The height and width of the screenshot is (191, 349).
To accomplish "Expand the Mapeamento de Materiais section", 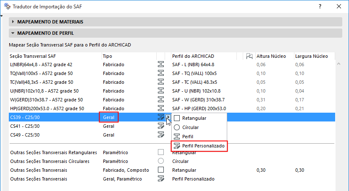I will click(x=13, y=22).
